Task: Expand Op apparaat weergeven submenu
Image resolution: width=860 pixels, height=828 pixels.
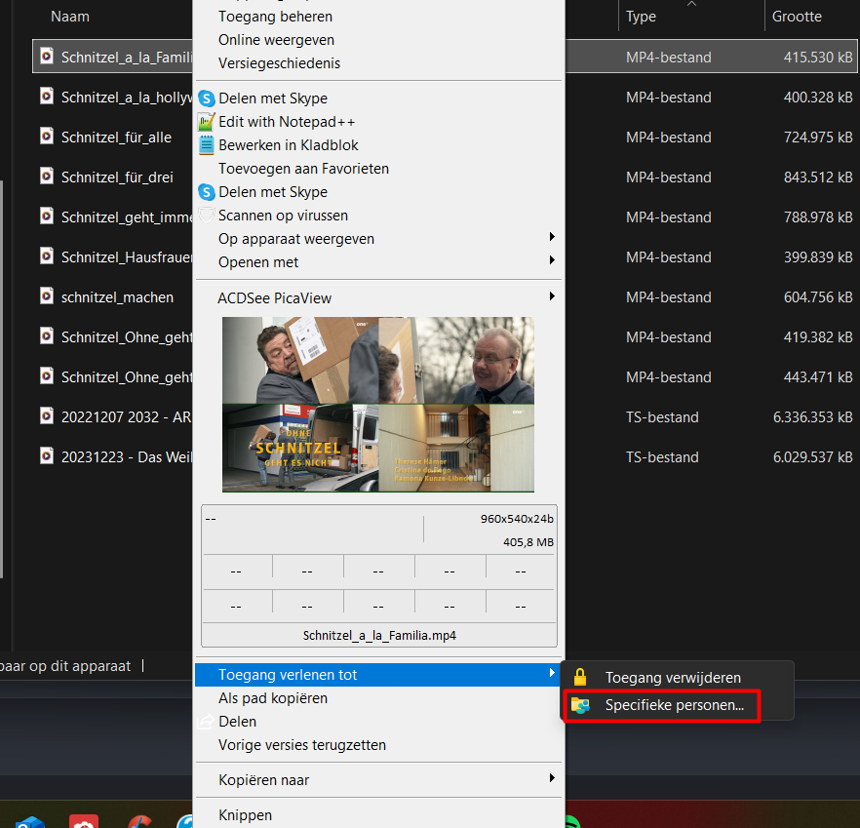Action: coord(552,238)
